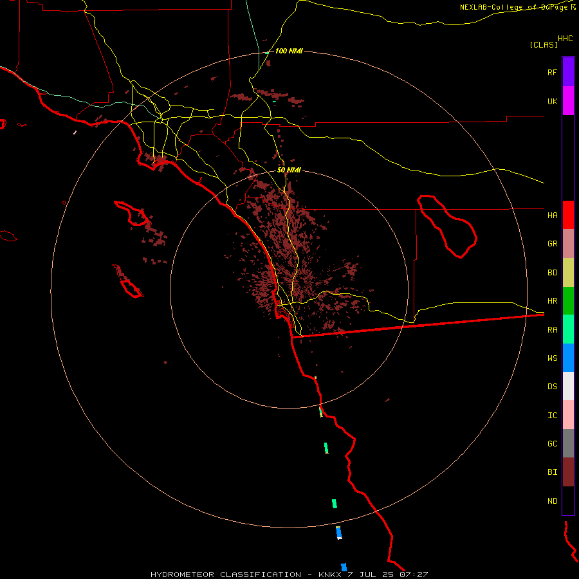
Task: Click the brown BI color swatch
Action: click(568, 472)
